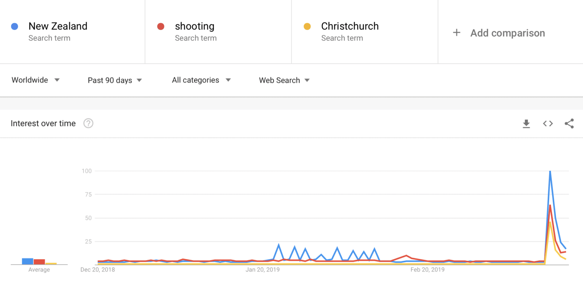Click the yellow dot beside Christchurch
Viewport: 583px width, 308px height.
pos(307,27)
